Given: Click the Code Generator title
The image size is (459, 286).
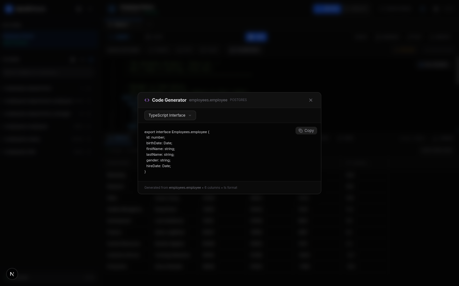Looking at the screenshot, I should pos(169,100).
